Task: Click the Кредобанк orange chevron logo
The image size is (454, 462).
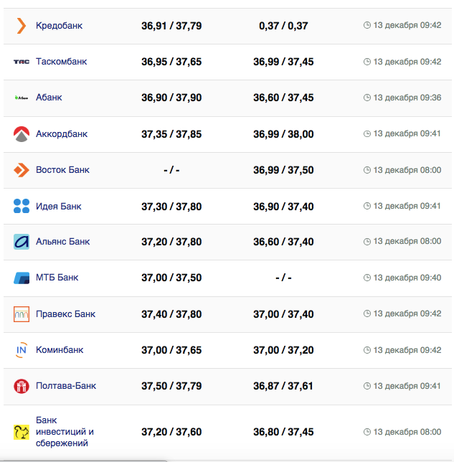Action: tap(21, 26)
